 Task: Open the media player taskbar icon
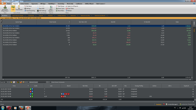tap(15, 108)
